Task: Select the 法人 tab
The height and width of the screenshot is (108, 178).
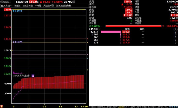Action: (127, 106)
